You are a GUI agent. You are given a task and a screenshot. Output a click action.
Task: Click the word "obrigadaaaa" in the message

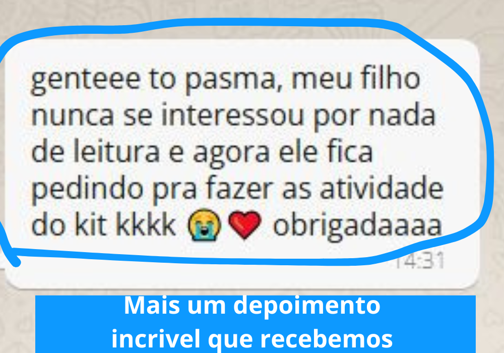[x=357, y=225]
